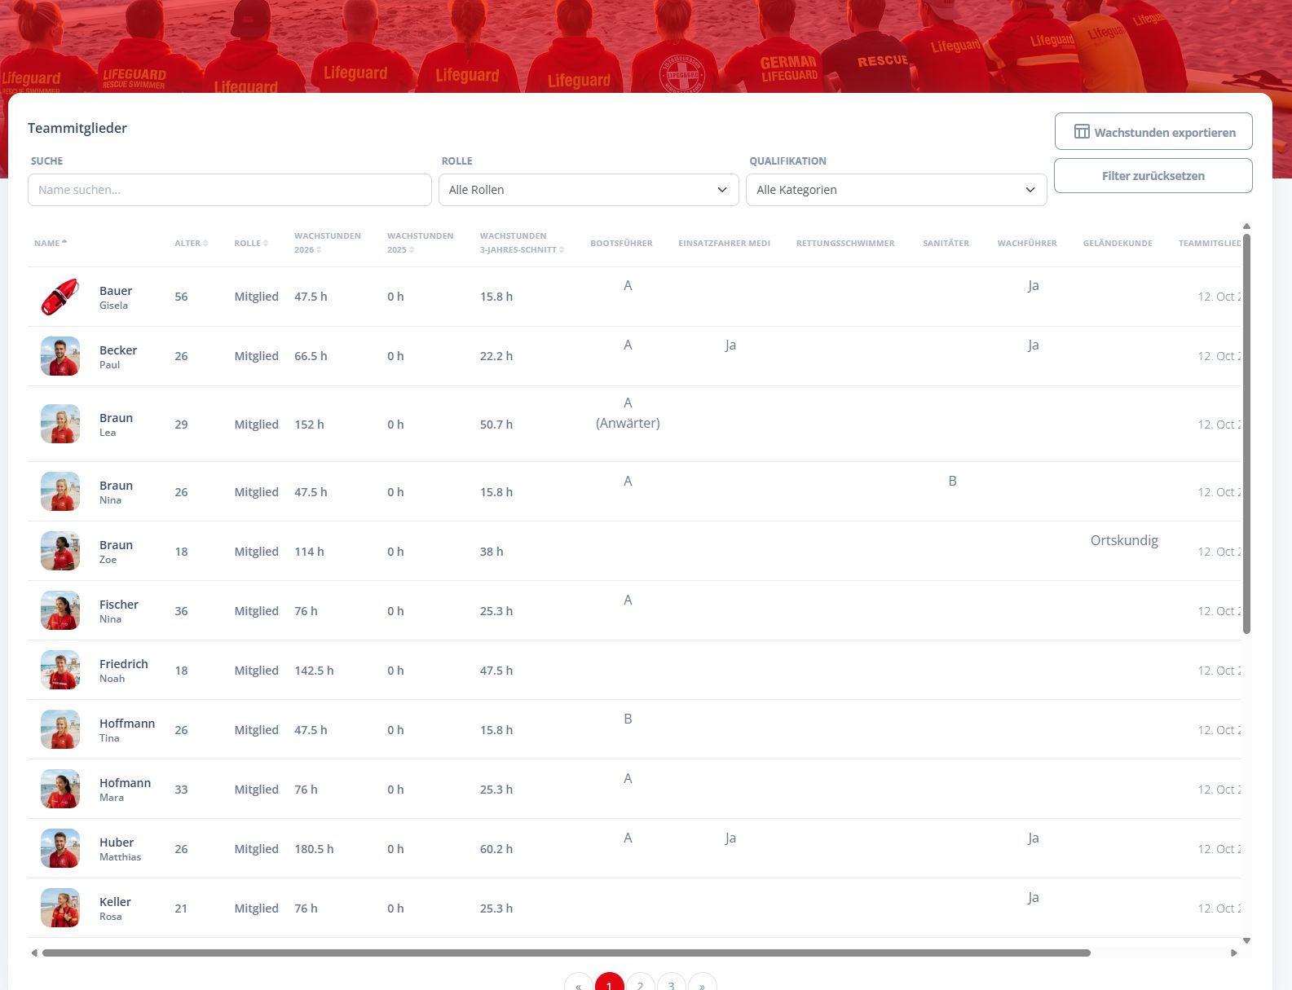Image resolution: width=1292 pixels, height=990 pixels.
Task: Select current page 1 in pagination
Action: coord(610,985)
